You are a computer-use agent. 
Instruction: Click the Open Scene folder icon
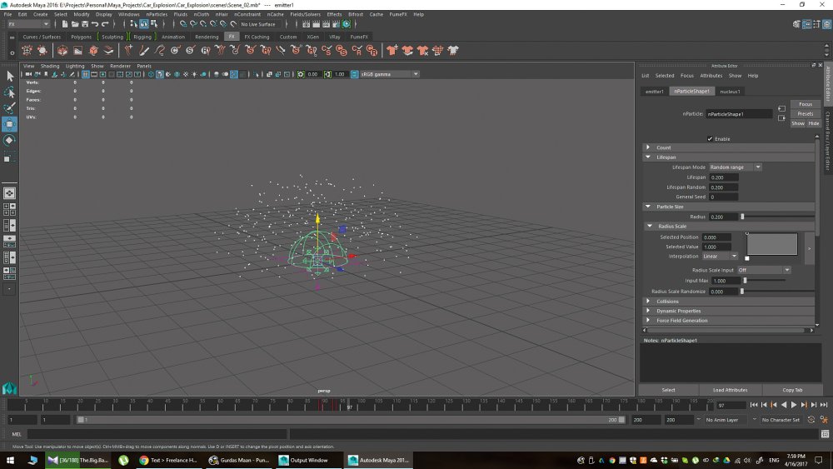(x=75, y=24)
